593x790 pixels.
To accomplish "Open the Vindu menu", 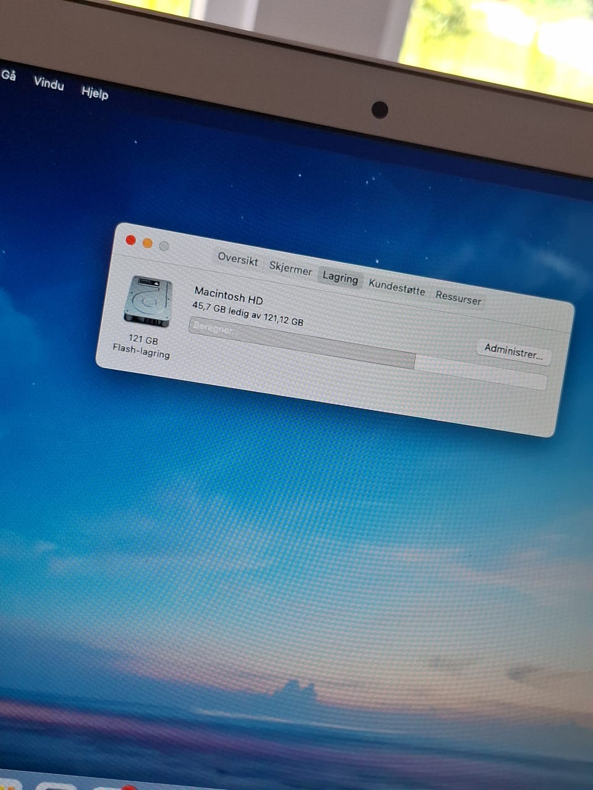I will (49, 83).
